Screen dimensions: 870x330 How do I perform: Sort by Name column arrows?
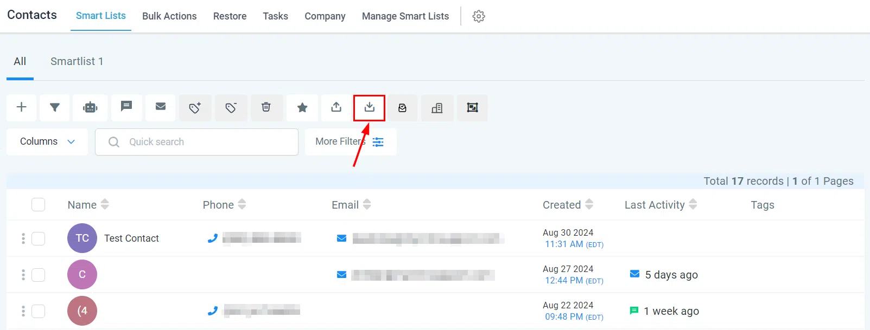105,204
